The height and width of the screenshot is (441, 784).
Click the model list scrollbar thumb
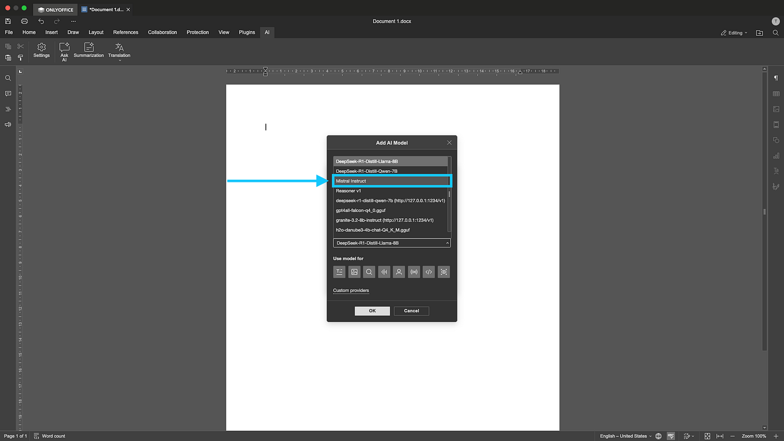449,194
